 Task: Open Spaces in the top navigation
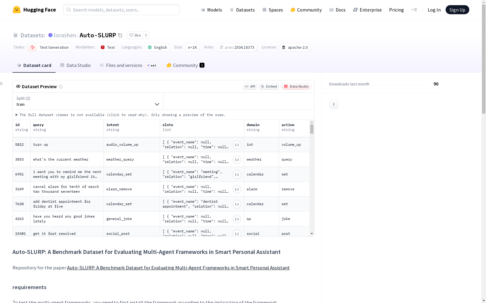(273, 10)
